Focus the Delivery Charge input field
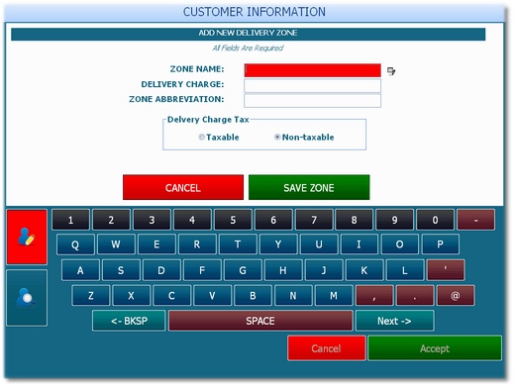The width and height of the screenshot is (515, 388). coord(312,85)
